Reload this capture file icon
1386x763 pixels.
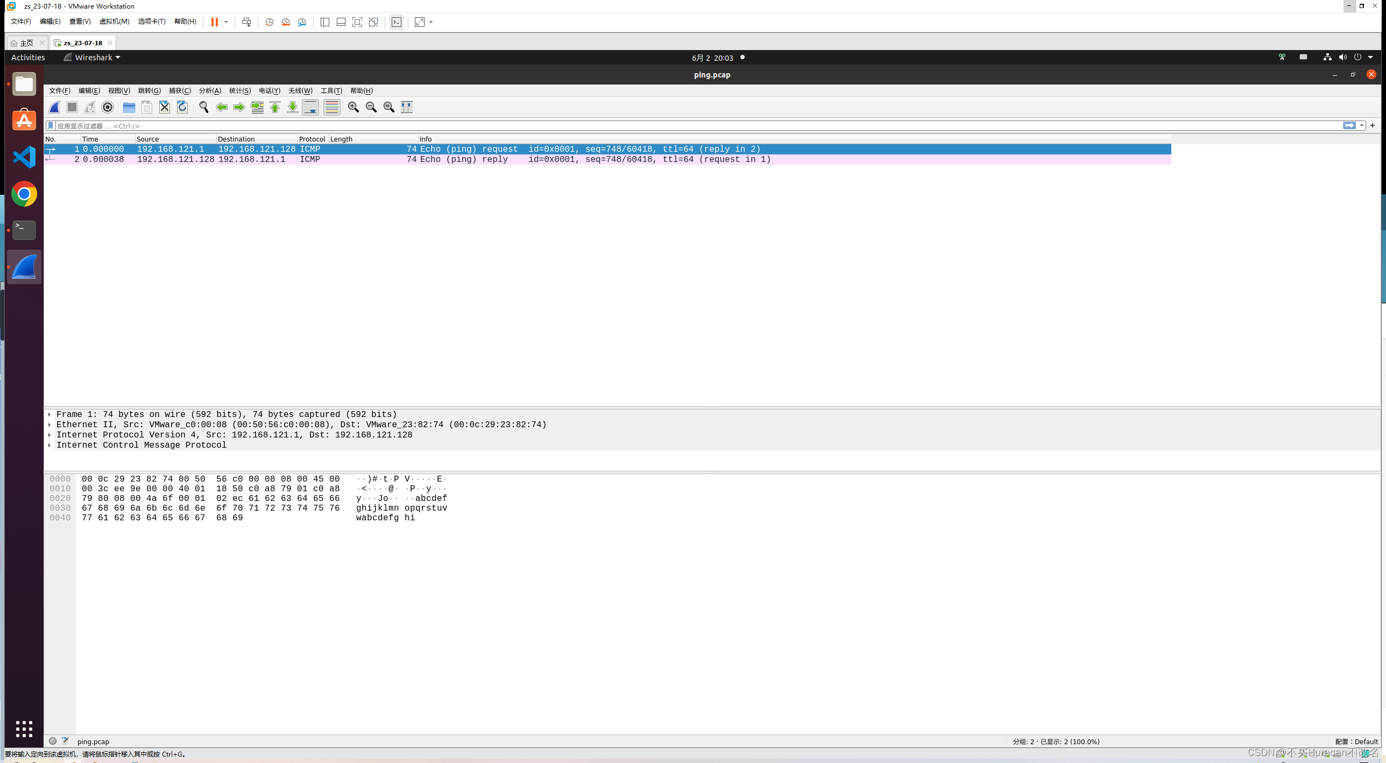pos(182,107)
